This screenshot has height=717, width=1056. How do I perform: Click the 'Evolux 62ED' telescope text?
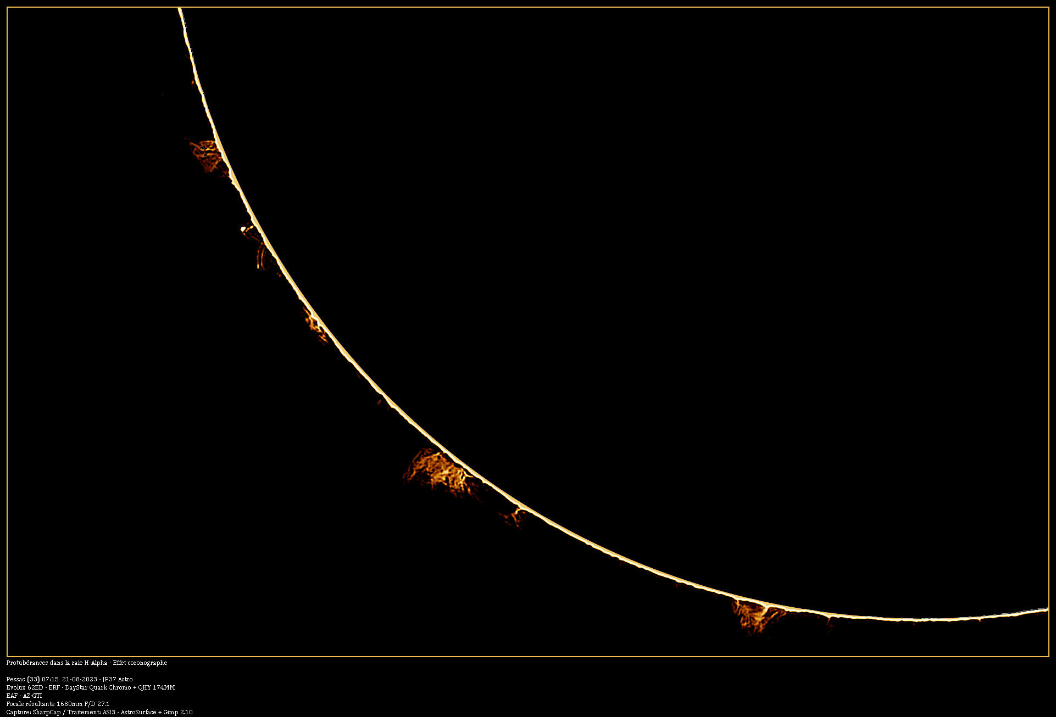(x=24, y=687)
